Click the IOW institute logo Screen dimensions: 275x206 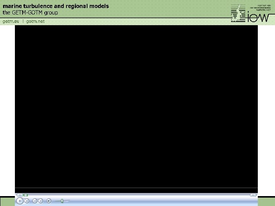[x=252, y=13]
